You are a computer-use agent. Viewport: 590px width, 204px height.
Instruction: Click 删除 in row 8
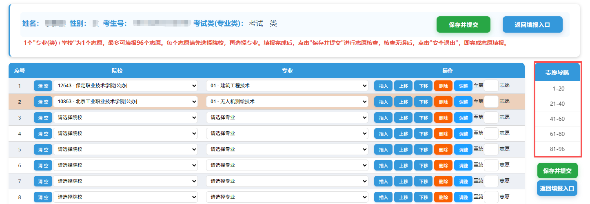[x=443, y=197]
